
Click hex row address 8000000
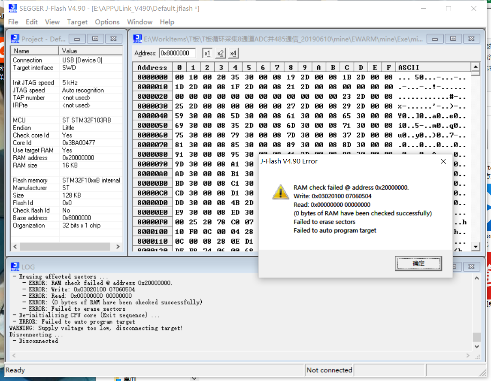coord(152,77)
